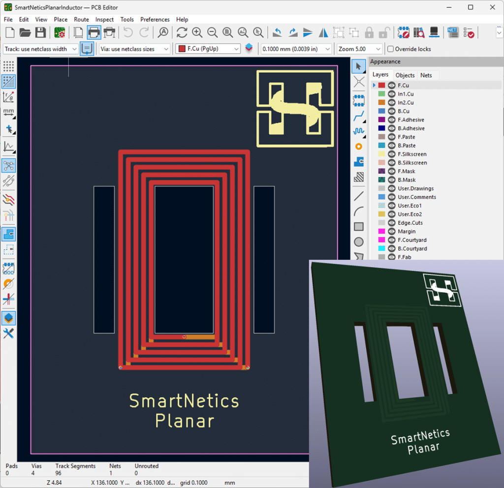This screenshot has width=504, height=488.
Task: Expand the toolbar overflow chevron
Action: pyautogui.click(x=499, y=32)
